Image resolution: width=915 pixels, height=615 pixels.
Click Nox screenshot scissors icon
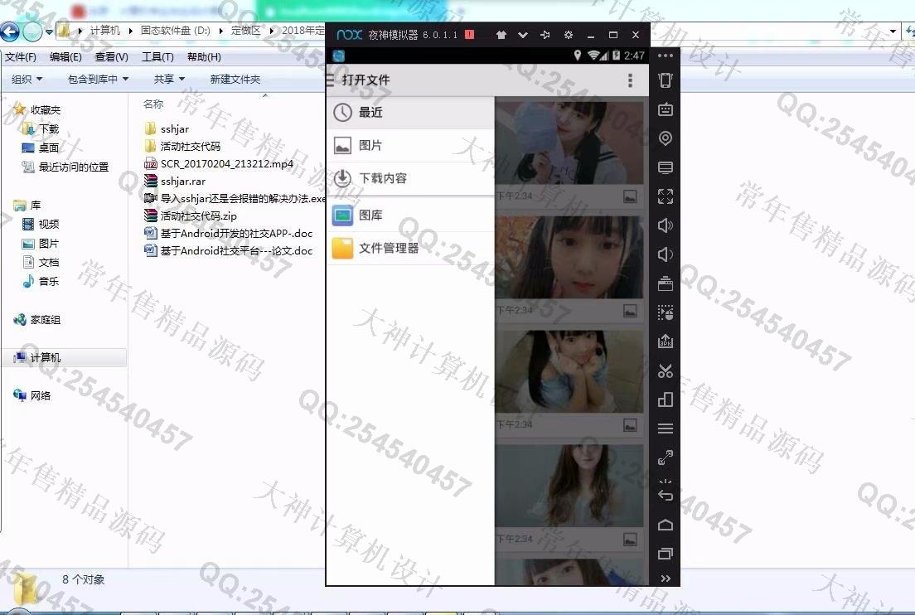666,370
